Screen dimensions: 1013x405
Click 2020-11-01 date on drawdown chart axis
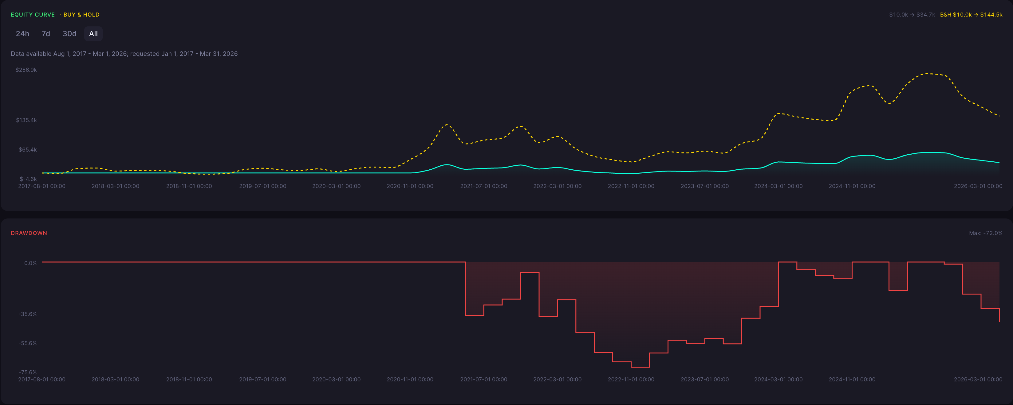(410, 380)
